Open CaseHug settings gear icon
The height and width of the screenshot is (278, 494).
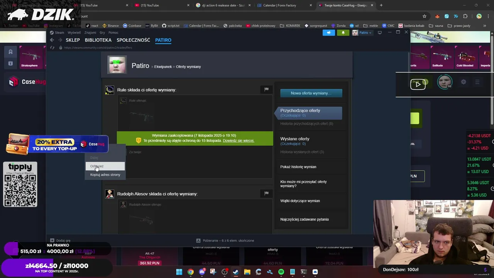point(464,82)
